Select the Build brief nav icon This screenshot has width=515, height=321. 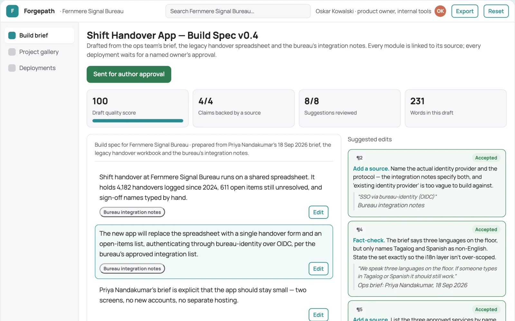point(12,35)
